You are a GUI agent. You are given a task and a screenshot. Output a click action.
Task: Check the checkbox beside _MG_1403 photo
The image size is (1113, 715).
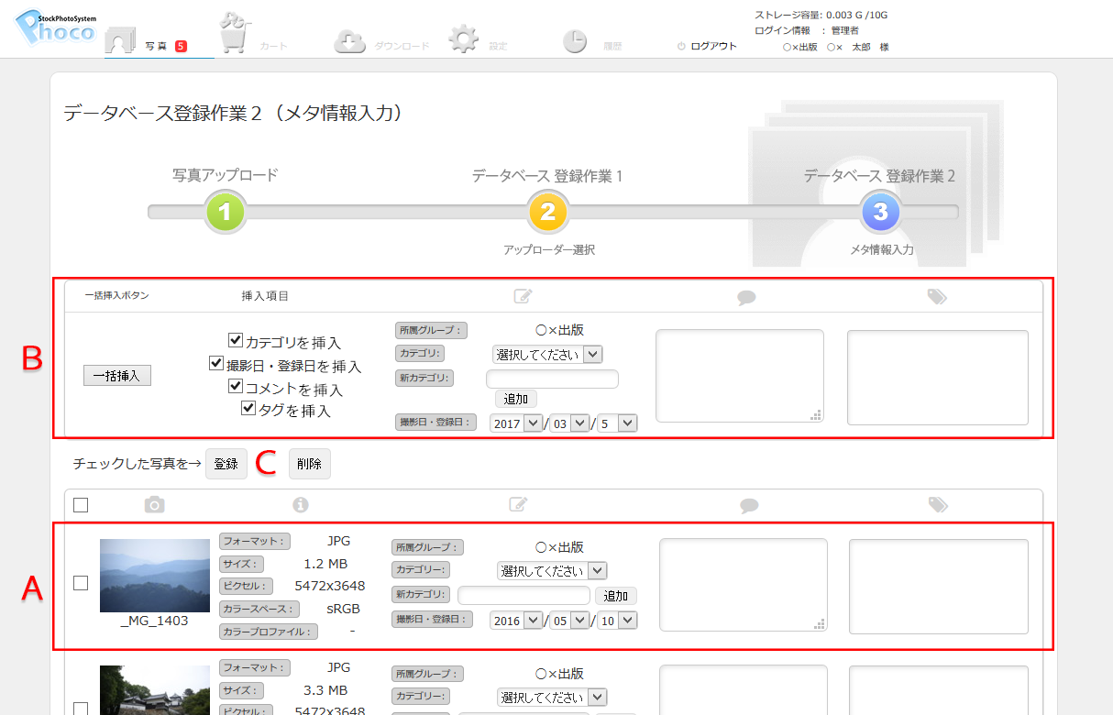(81, 582)
